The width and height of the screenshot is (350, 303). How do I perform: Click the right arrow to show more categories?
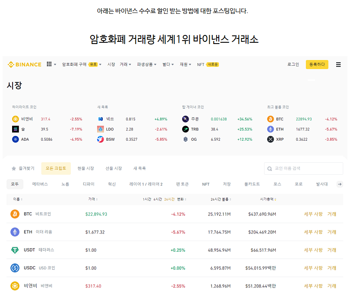click(340, 184)
